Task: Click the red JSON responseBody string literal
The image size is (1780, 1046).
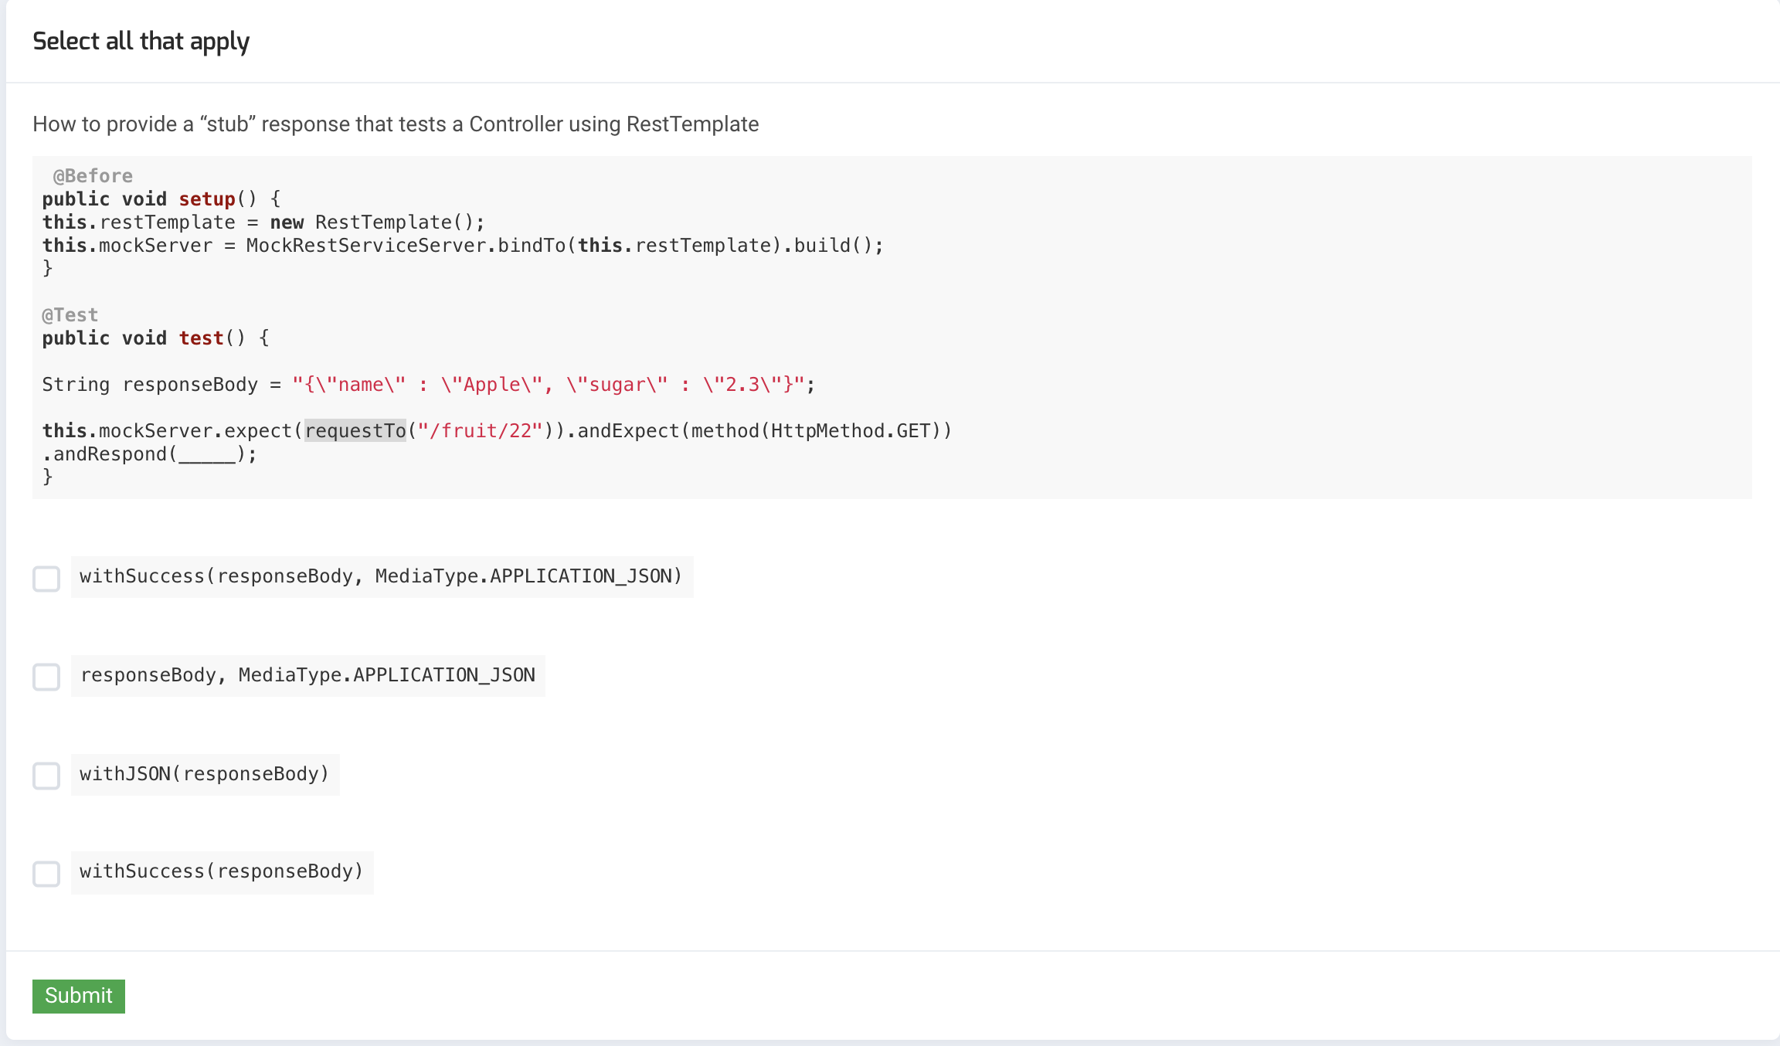Action: [x=548, y=385]
